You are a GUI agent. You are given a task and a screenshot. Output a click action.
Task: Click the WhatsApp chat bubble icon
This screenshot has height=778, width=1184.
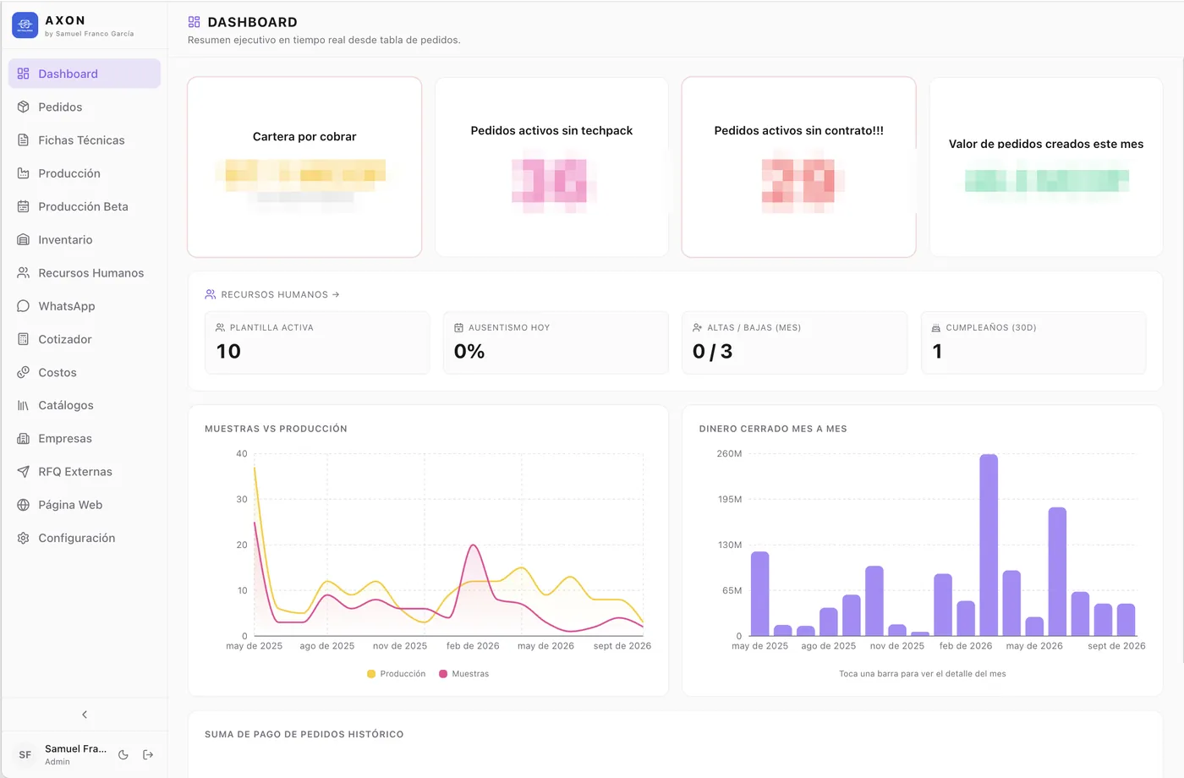24,306
